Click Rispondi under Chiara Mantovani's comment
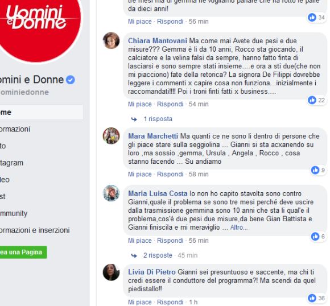The width and height of the screenshot is (330, 306). pyautogui.click(x=170, y=104)
